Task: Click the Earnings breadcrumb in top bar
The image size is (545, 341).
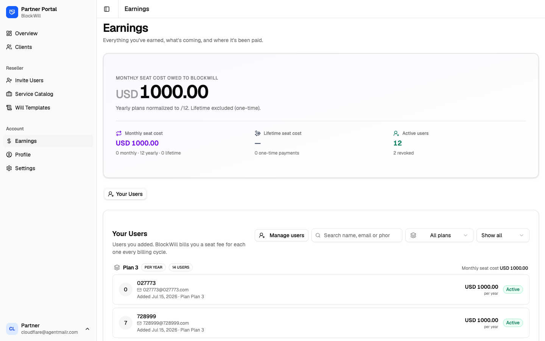Action: tap(137, 9)
